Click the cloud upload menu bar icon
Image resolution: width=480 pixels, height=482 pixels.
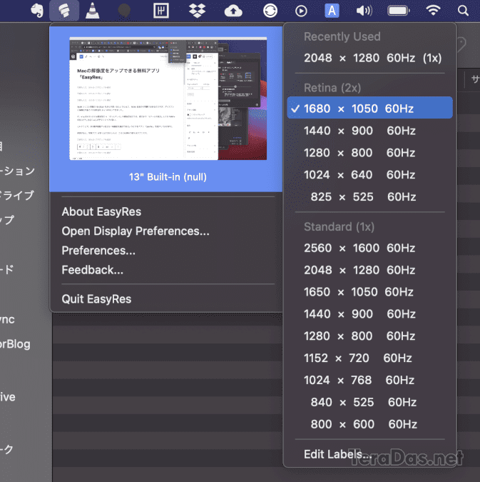tap(233, 11)
